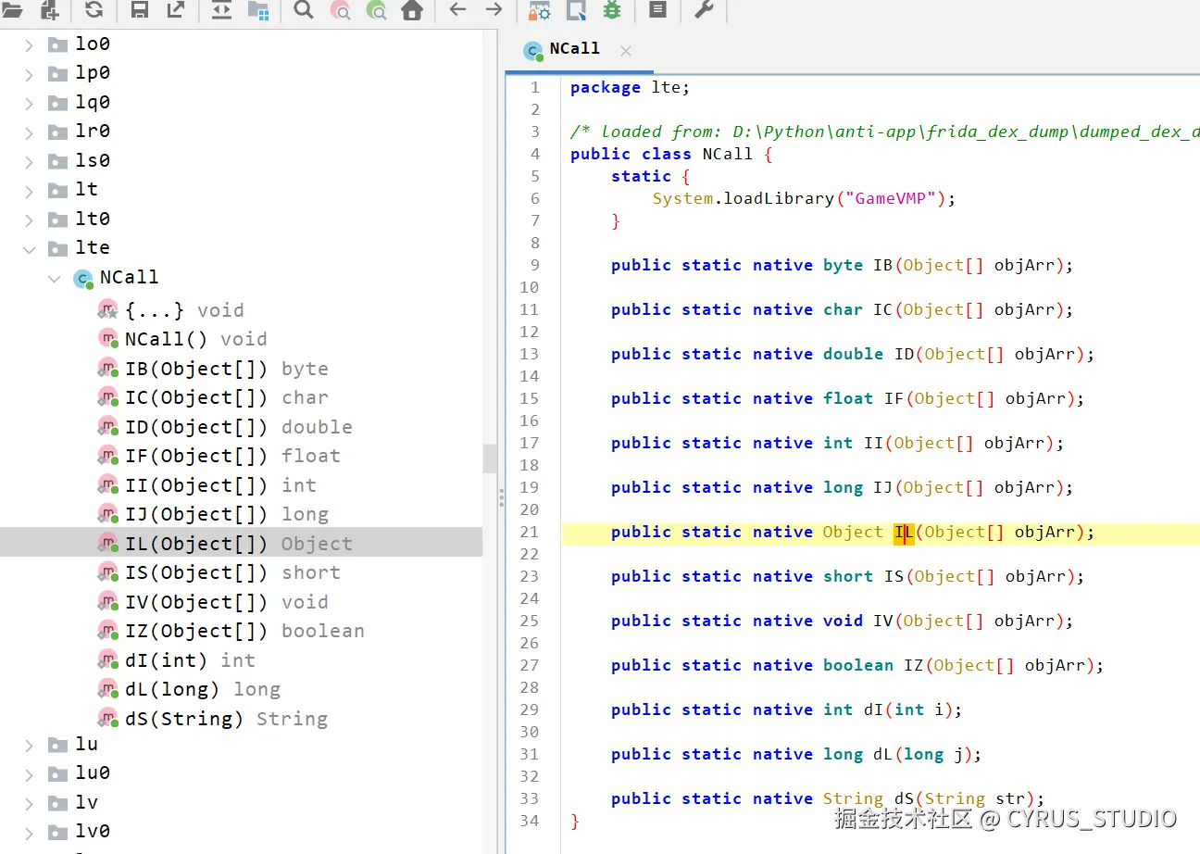This screenshot has width=1200, height=854.
Task: Toggle the Deobfuscation lock-gear icon
Action: (x=539, y=10)
